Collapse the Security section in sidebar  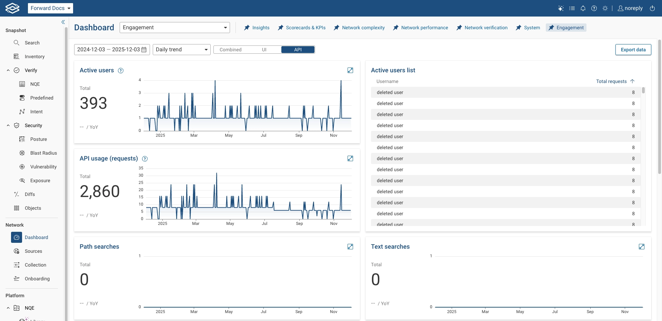pos(8,125)
